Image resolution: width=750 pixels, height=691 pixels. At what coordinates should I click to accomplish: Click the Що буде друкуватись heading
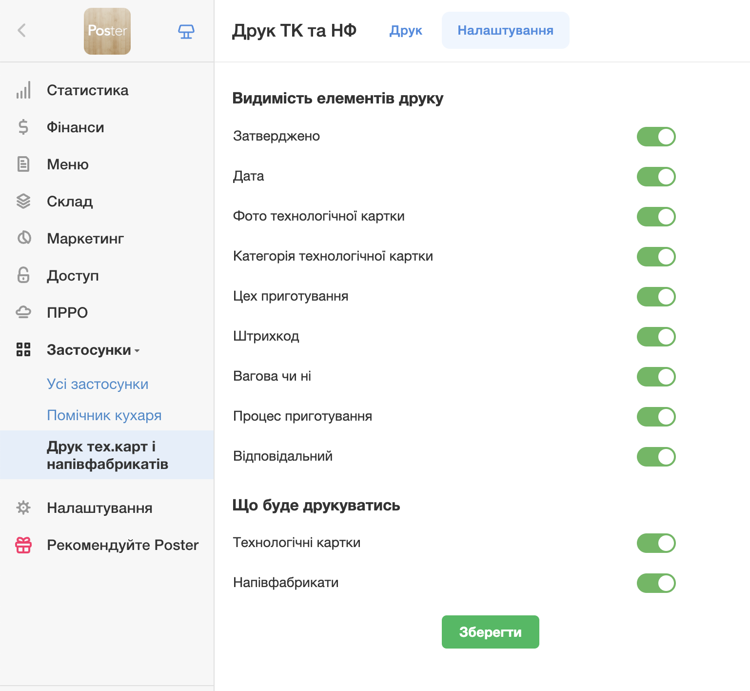tap(316, 506)
